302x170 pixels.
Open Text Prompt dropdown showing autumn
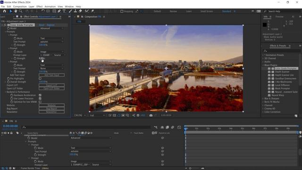pos(51,42)
